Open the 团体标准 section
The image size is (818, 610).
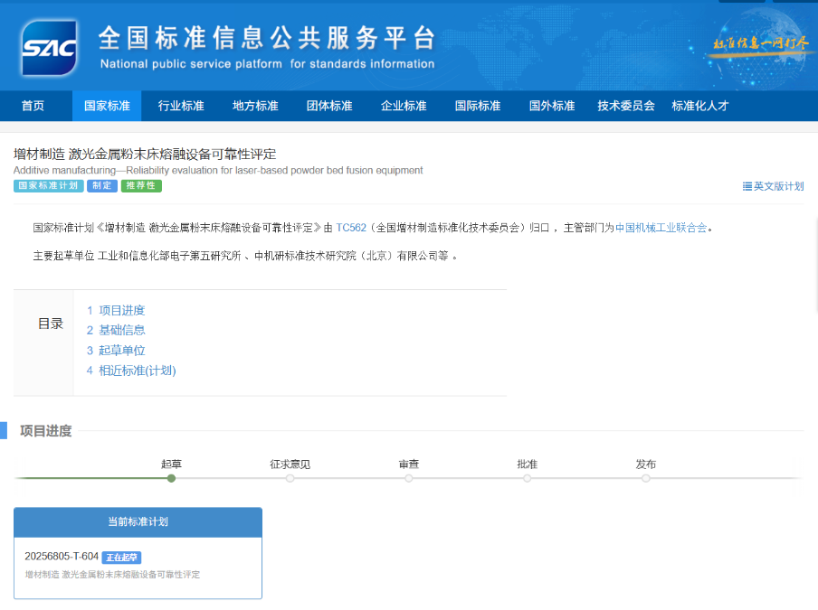coord(329,106)
